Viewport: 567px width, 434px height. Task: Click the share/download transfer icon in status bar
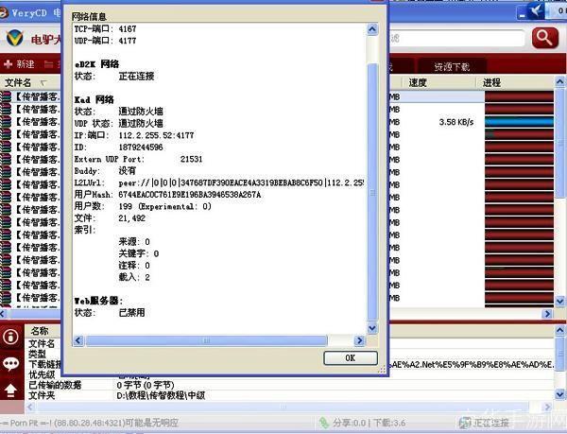coord(324,423)
